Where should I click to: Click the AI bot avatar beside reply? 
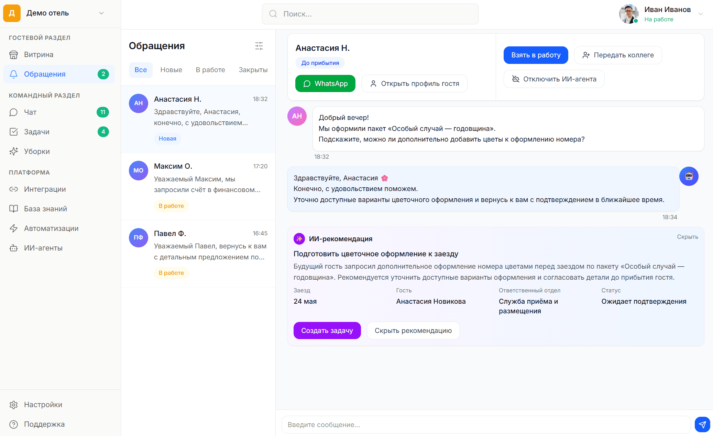coord(689,177)
